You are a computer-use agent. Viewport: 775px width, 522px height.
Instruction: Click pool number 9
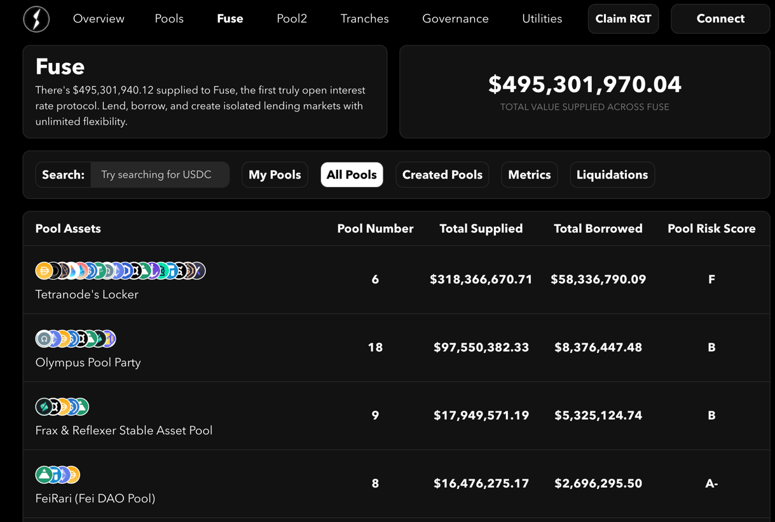(375, 416)
